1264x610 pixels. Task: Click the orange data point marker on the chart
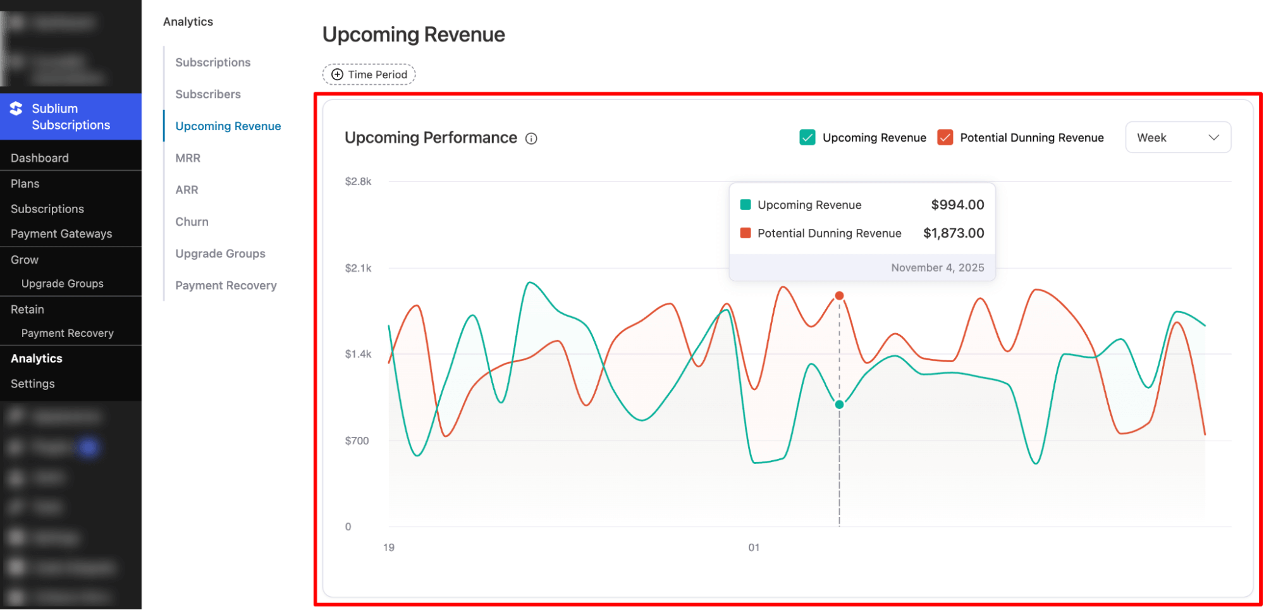click(x=839, y=295)
